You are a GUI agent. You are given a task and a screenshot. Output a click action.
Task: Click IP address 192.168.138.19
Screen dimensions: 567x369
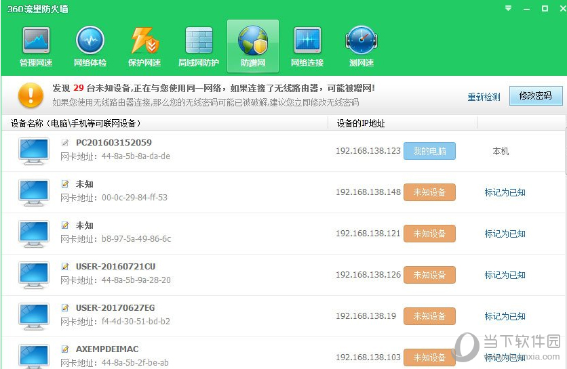(x=366, y=316)
